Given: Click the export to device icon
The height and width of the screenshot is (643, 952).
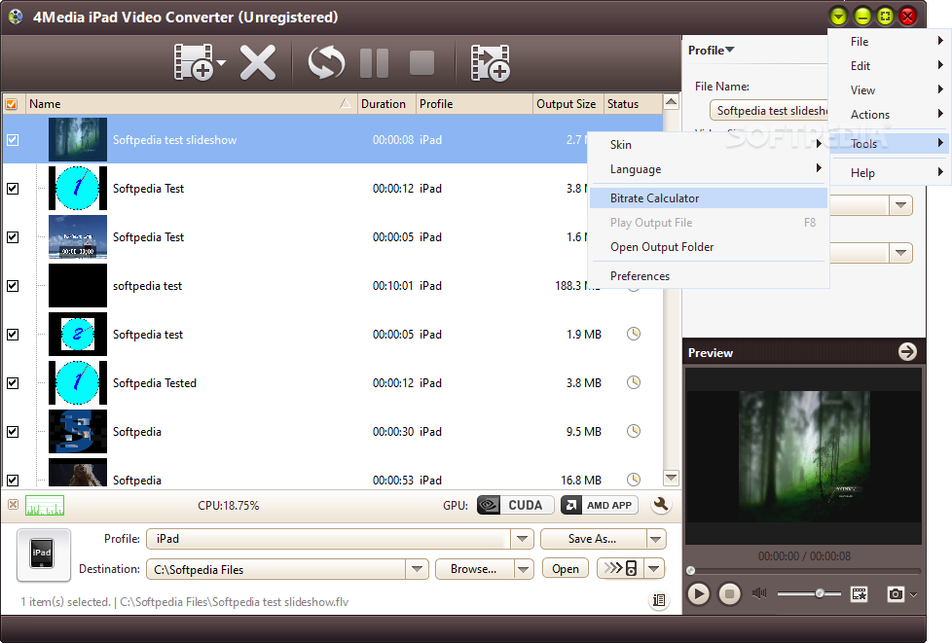Looking at the screenshot, I should 620,568.
